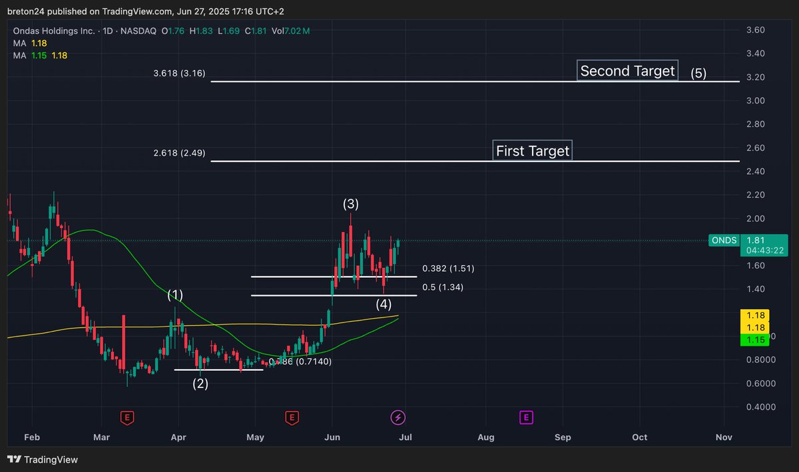
Task: Click the TradingView logo
Action: click(x=43, y=459)
